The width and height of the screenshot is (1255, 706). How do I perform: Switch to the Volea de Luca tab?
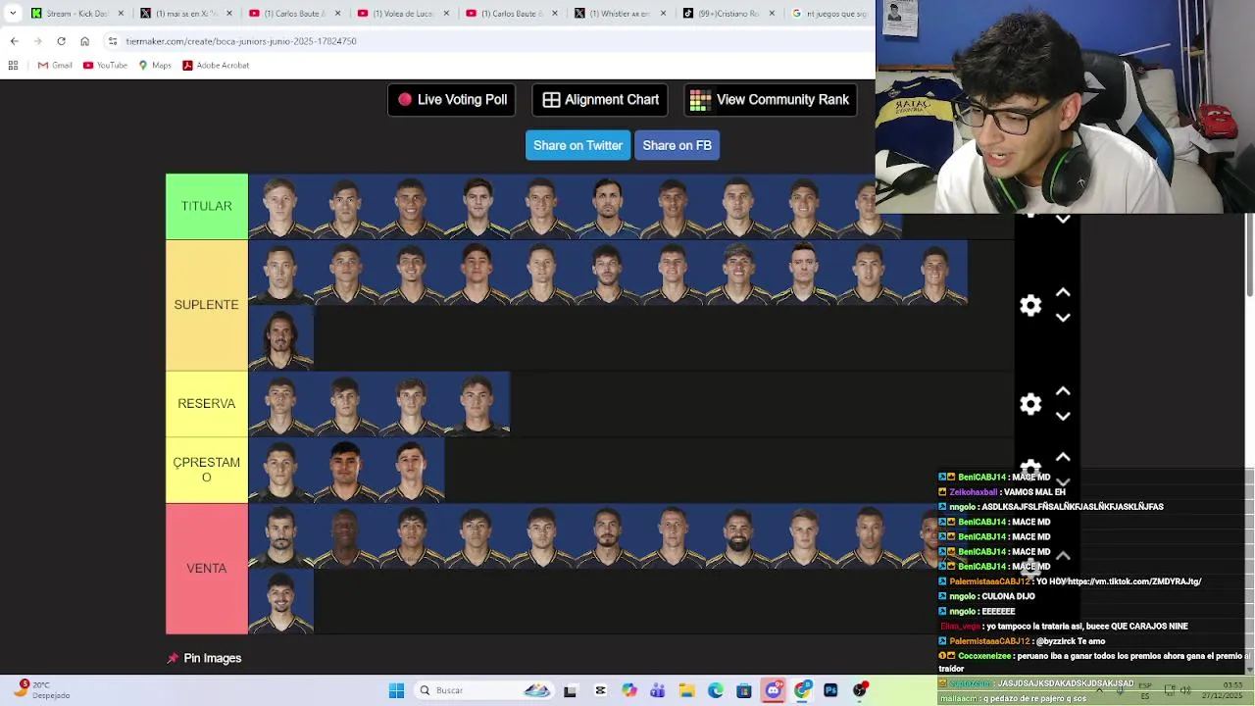tap(402, 14)
